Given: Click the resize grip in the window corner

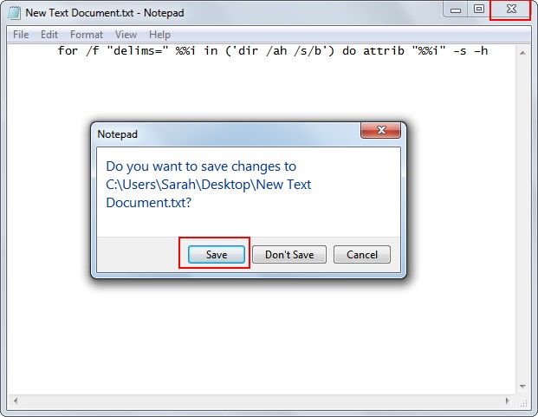Looking at the screenshot, I should point(523,404).
